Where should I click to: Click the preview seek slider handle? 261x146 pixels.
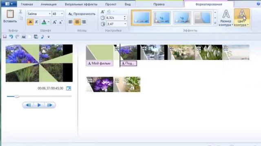click(16, 97)
